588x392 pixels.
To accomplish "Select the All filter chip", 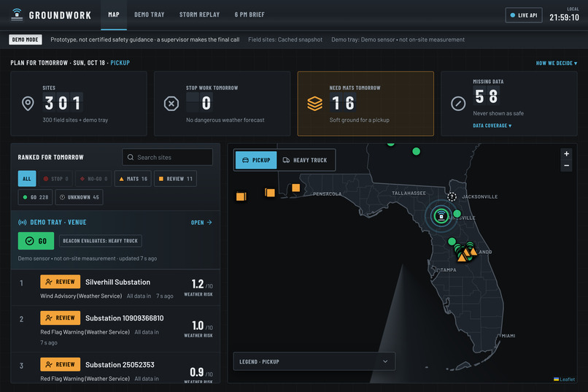I will [x=27, y=179].
